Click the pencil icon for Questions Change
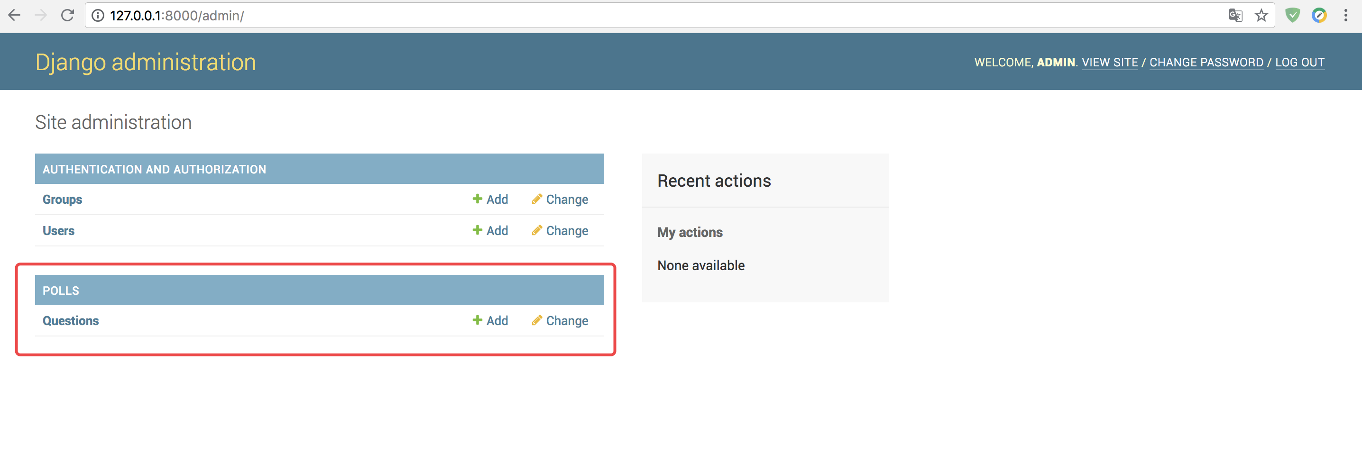Screen dimensions: 1362x454 click(x=537, y=320)
